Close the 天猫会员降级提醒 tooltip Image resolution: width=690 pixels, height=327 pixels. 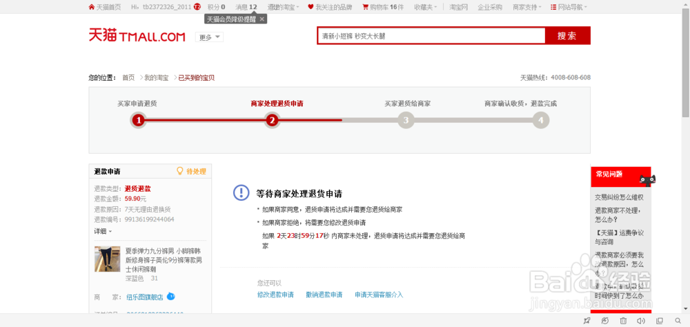tap(262, 19)
